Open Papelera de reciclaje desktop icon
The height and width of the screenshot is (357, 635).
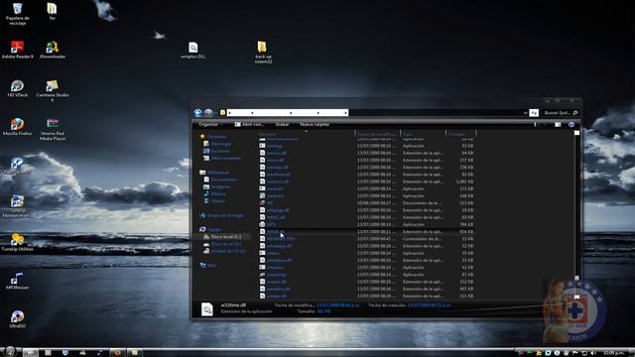click(x=18, y=14)
